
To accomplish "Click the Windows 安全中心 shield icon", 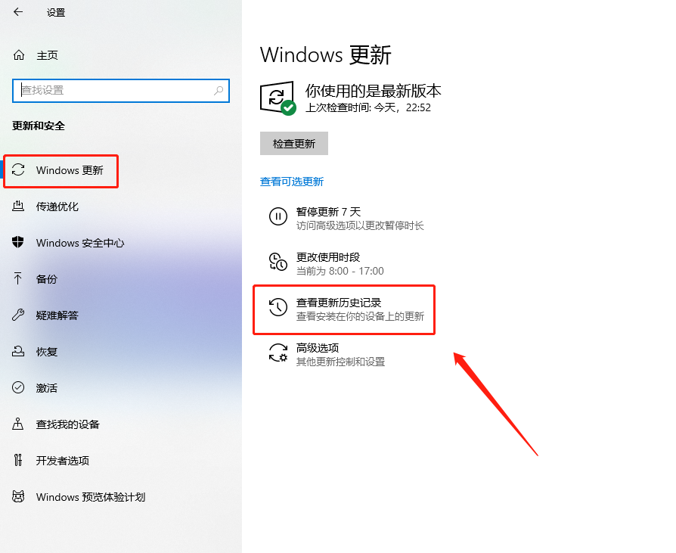I will pyautogui.click(x=18, y=242).
